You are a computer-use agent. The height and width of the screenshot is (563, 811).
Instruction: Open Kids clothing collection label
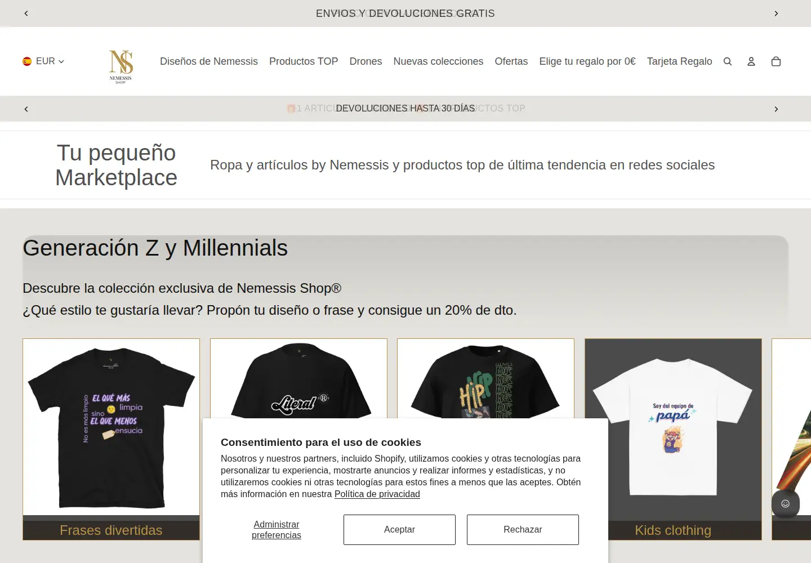click(673, 530)
